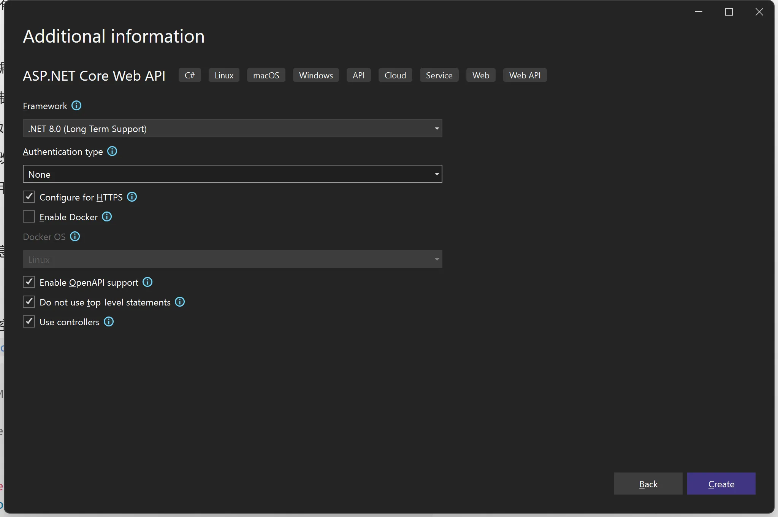Toggle the Configure for HTTPS checkbox

pyautogui.click(x=29, y=197)
